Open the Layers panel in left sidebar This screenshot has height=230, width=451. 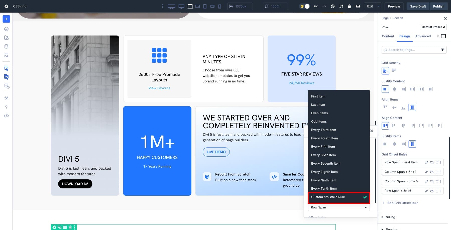click(6, 29)
